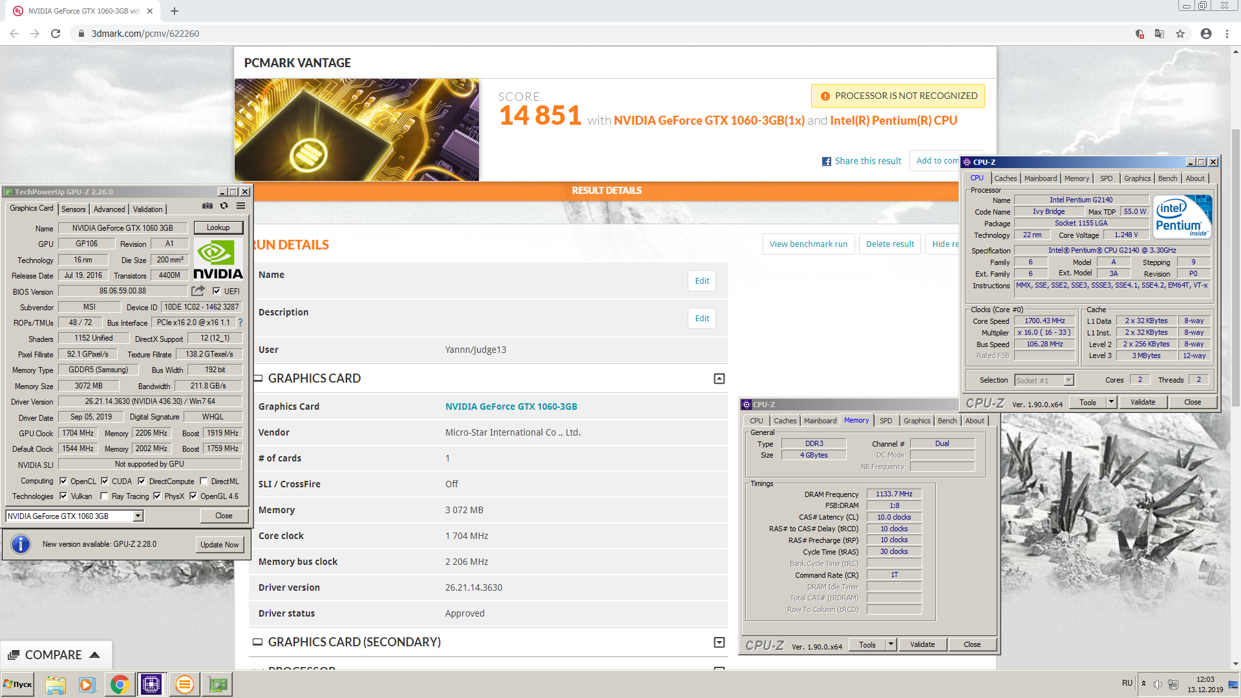Expand the Graphics Card (Secondary) section
This screenshot has height=698, width=1241.
pyautogui.click(x=719, y=642)
